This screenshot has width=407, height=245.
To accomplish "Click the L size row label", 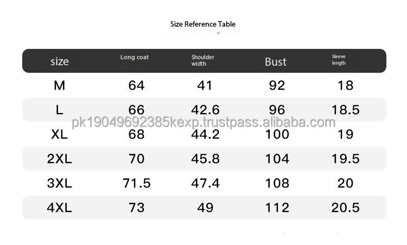I will [60, 110].
